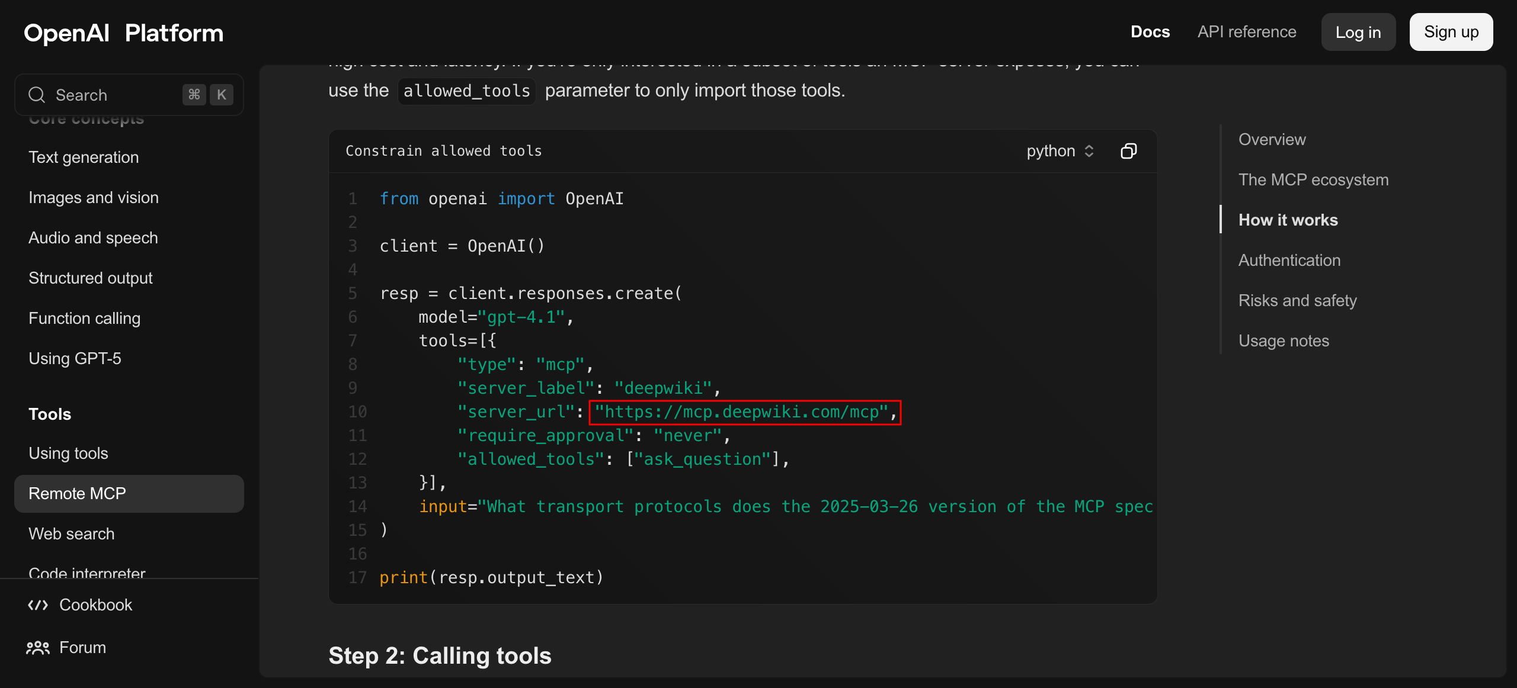Click the Cookbook code brackets icon
This screenshot has width=1517, height=688.
pos(38,605)
